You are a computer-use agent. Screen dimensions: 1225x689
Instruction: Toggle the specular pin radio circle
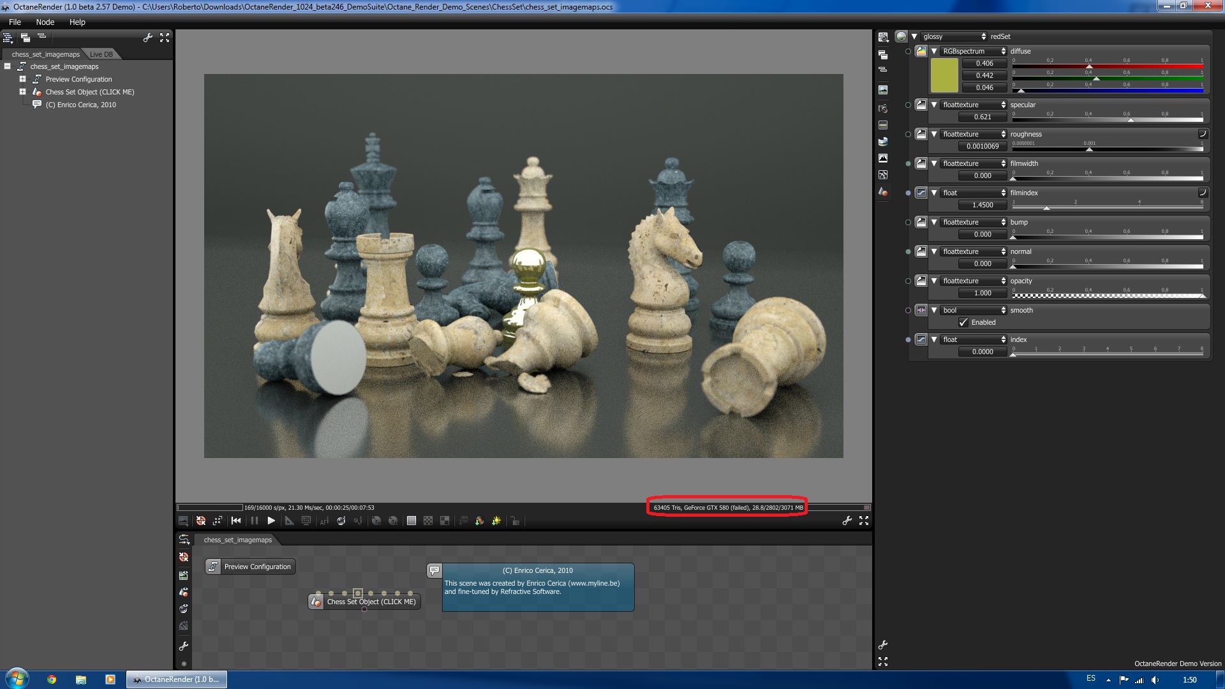click(908, 105)
